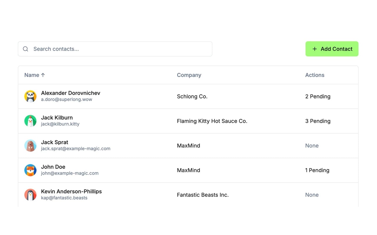Open Kevin Anderson-Phillips' penguin avatar
This screenshot has width=377, height=235.
(30, 195)
